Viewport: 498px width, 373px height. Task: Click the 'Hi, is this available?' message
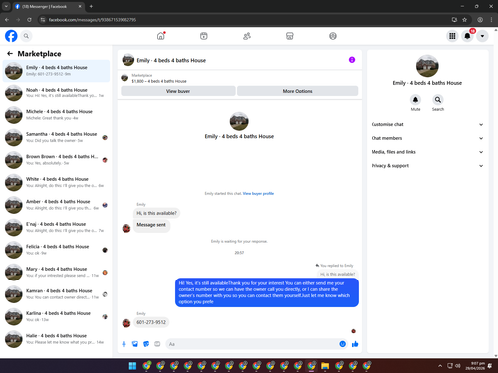coord(156,213)
